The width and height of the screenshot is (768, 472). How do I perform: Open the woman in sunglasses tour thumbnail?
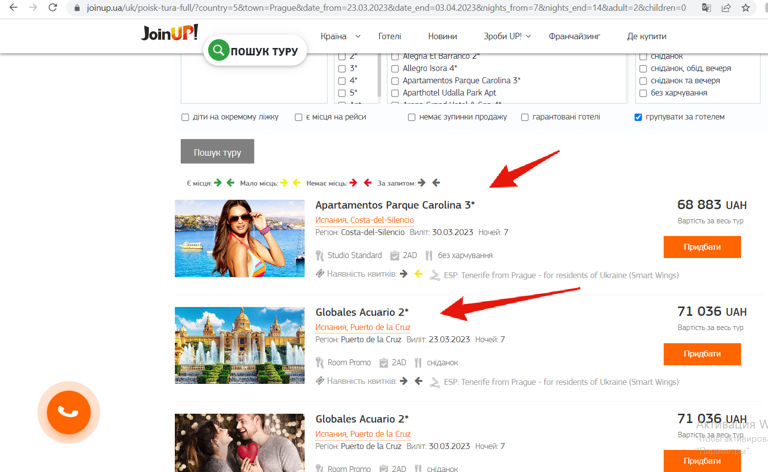pyautogui.click(x=240, y=238)
